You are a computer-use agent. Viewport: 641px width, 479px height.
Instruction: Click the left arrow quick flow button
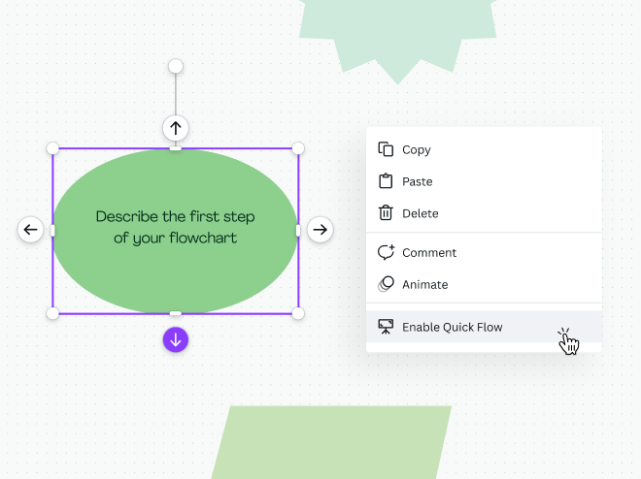click(31, 229)
